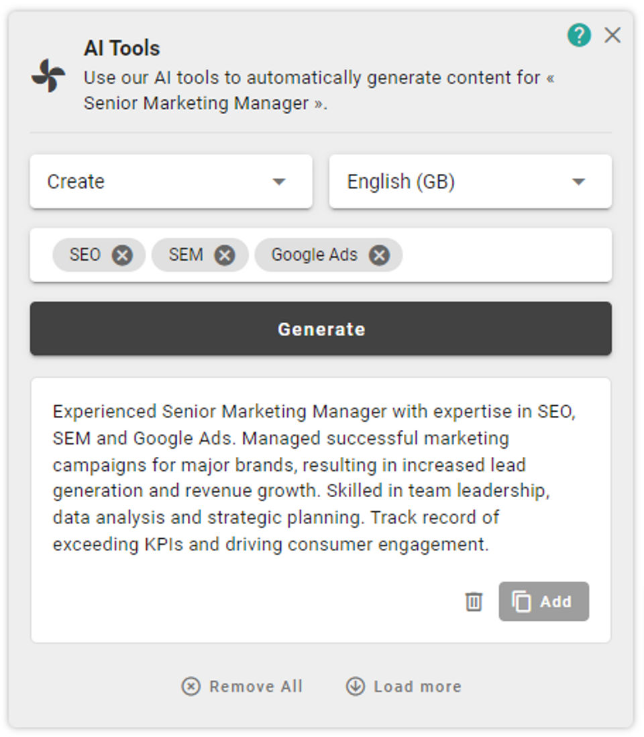Screen dimensions: 644x737
Task: Remove the SEM keyword chip
Action: (225, 255)
